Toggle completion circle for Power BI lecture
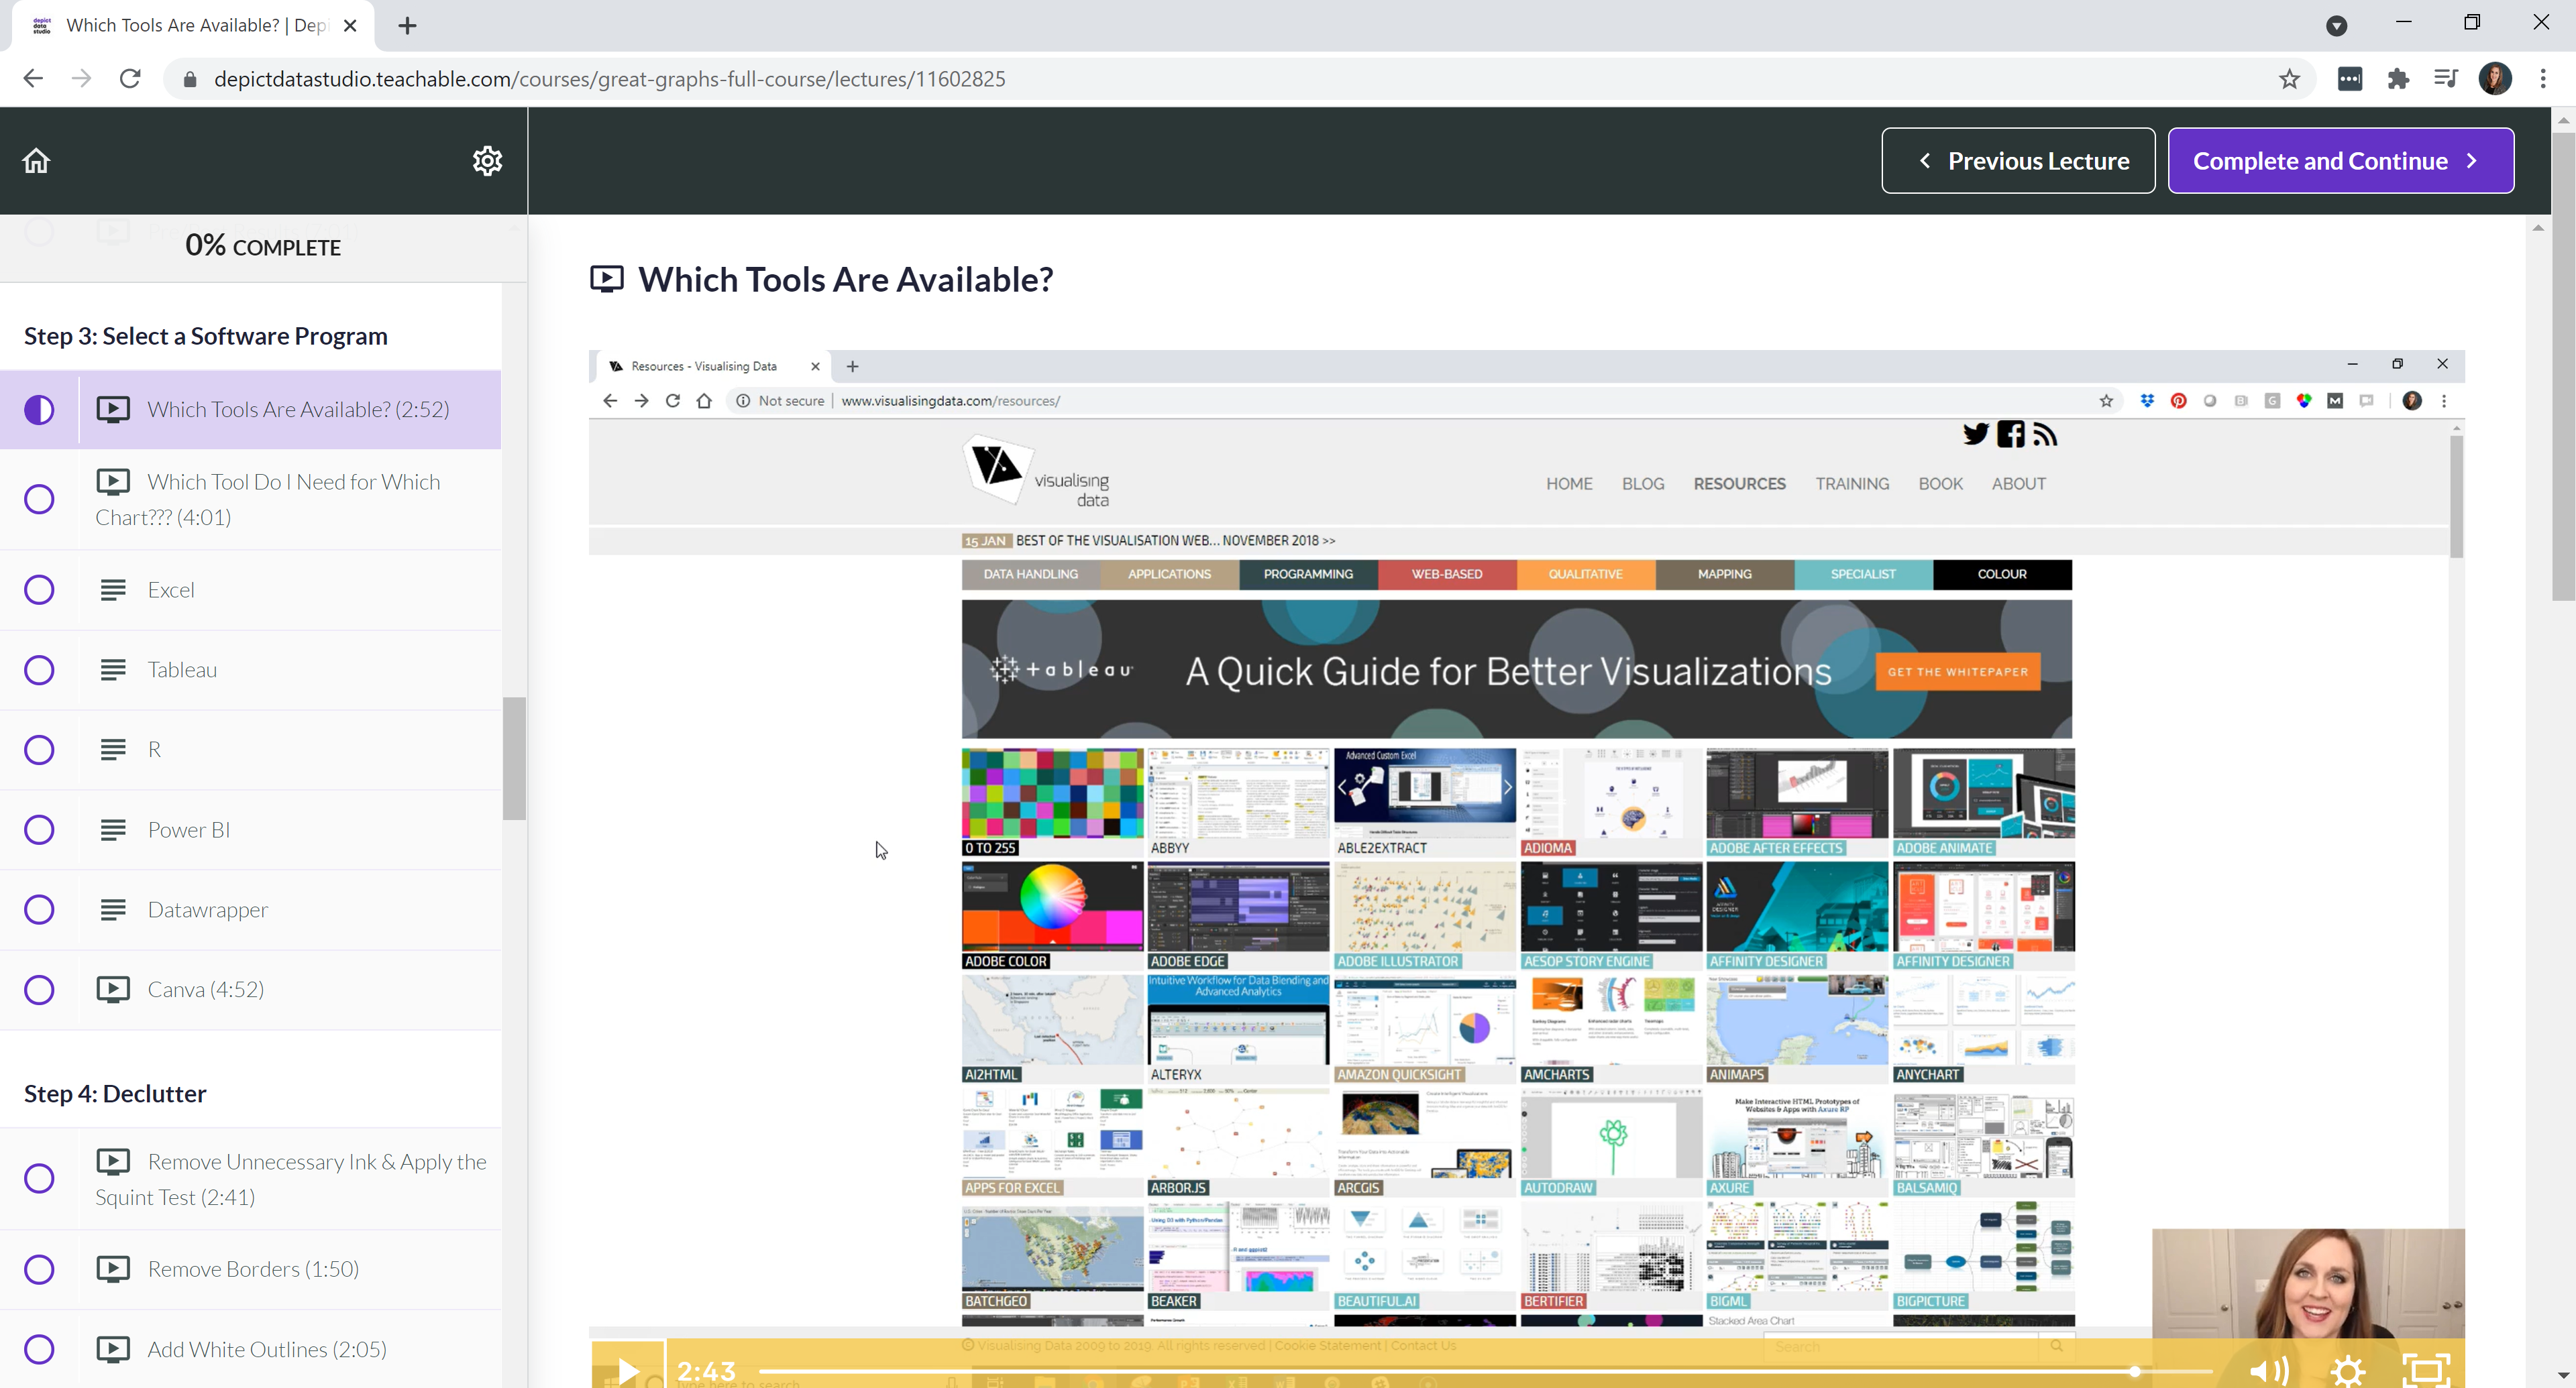The height and width of the screenshot is (1388, 2576). [x=39, y=830]
